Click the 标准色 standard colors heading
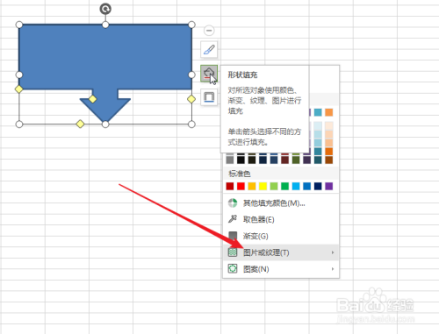Image resolution: width=439 pixels, height=334 pixels. [240, 174]
